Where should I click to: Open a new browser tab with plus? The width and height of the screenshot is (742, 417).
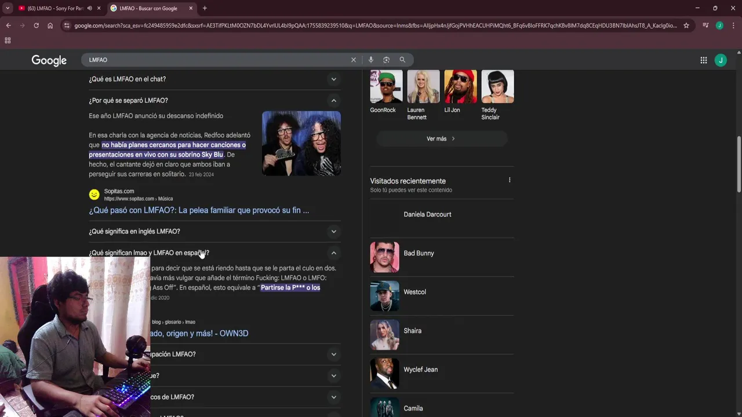coord(205,8)
